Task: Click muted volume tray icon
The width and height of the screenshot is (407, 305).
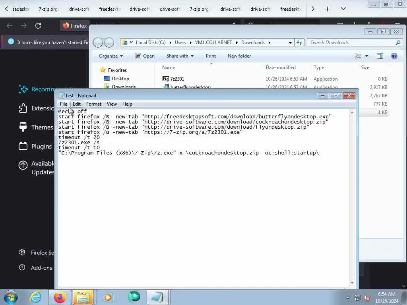Action: (367, 298)
